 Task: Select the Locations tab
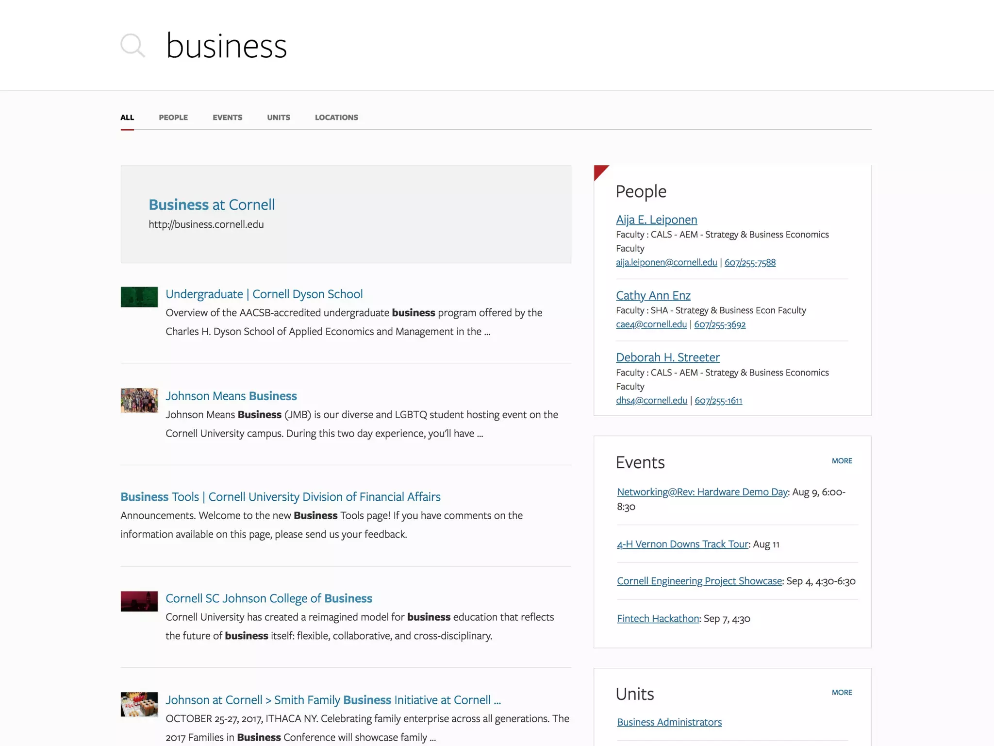coord(336,118)
